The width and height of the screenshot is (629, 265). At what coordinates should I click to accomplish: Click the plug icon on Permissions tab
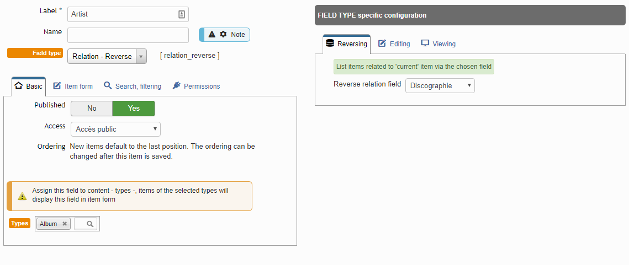tap(177, 85)
